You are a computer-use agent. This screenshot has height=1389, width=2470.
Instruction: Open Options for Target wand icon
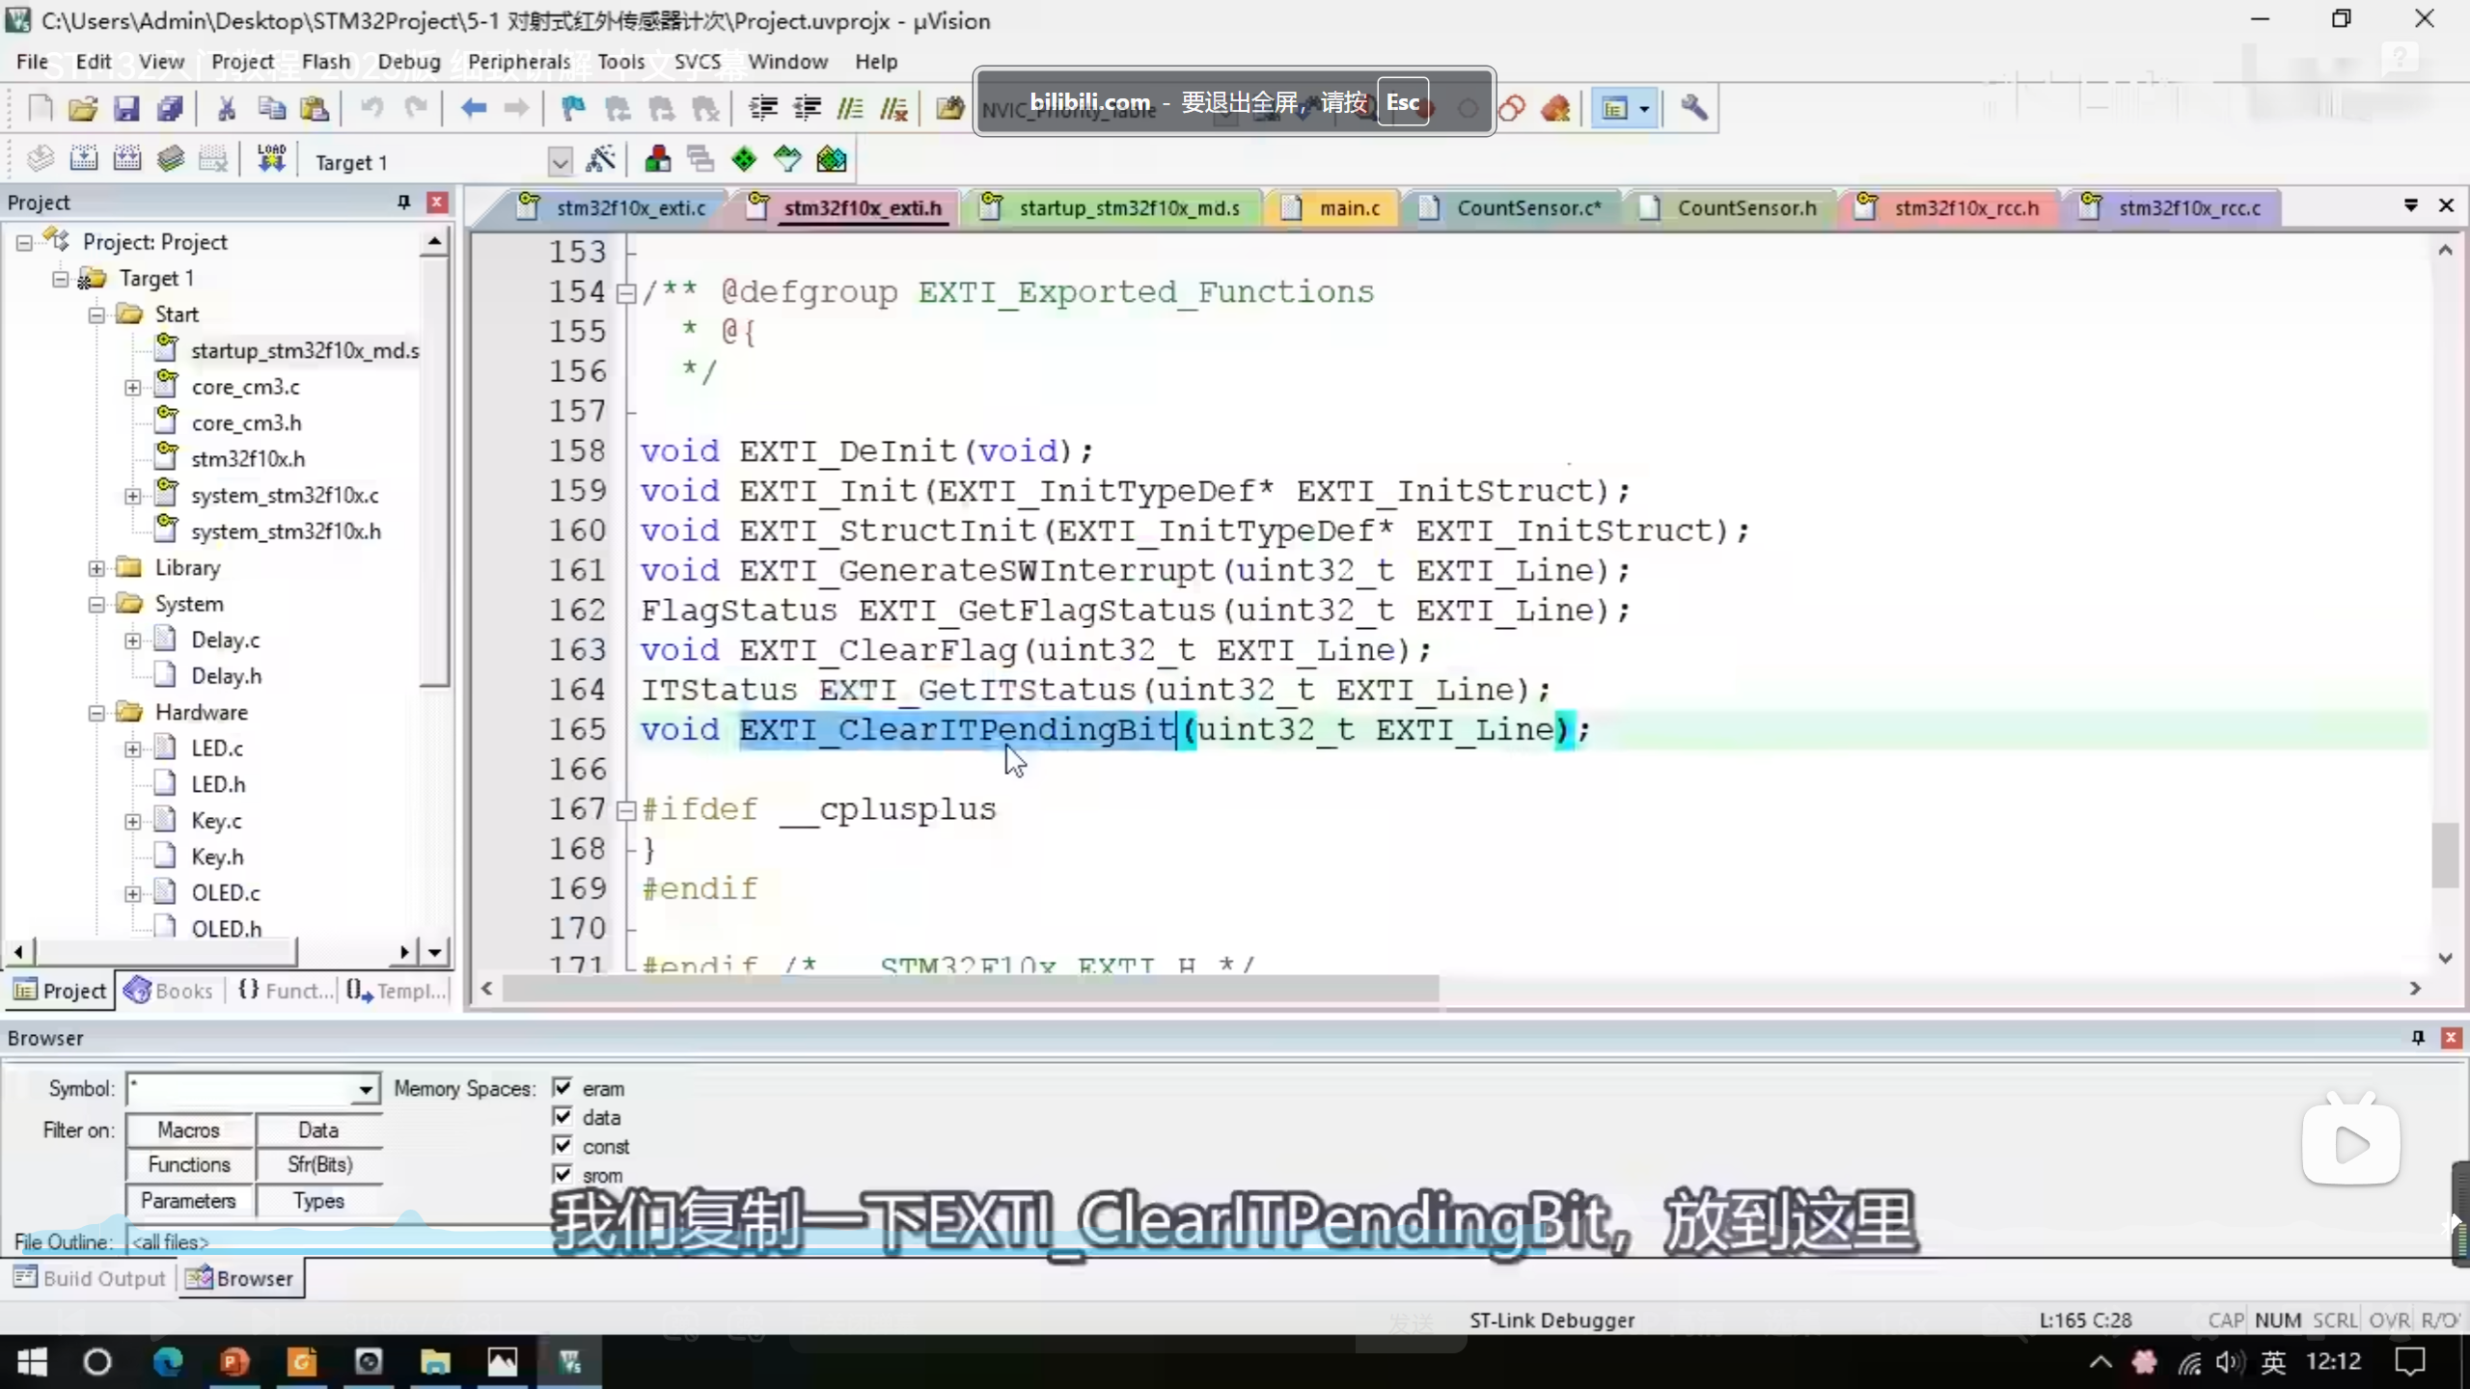point(600,159)
